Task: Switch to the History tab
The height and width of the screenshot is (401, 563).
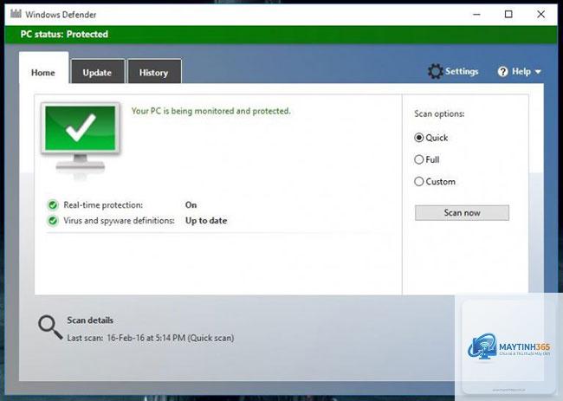Action: pos(154,72)
